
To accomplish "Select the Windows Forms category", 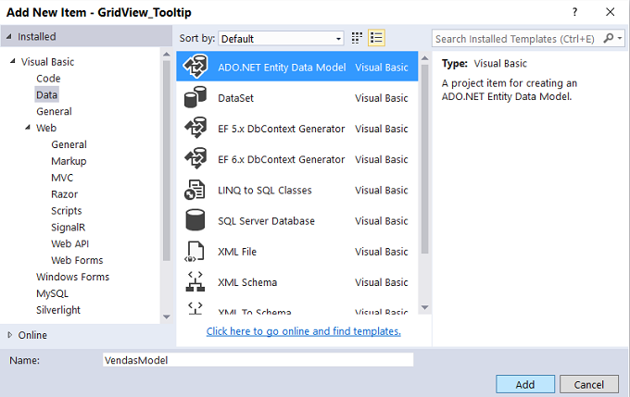I will point(72,277).
